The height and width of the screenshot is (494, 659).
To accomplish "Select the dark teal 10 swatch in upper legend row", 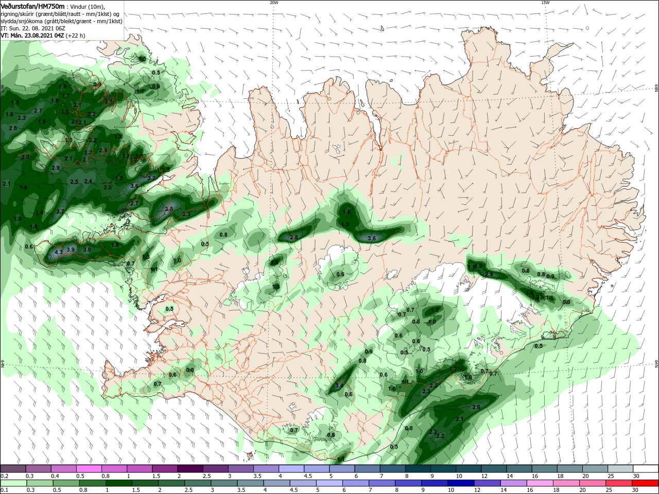I will (468, 469).
